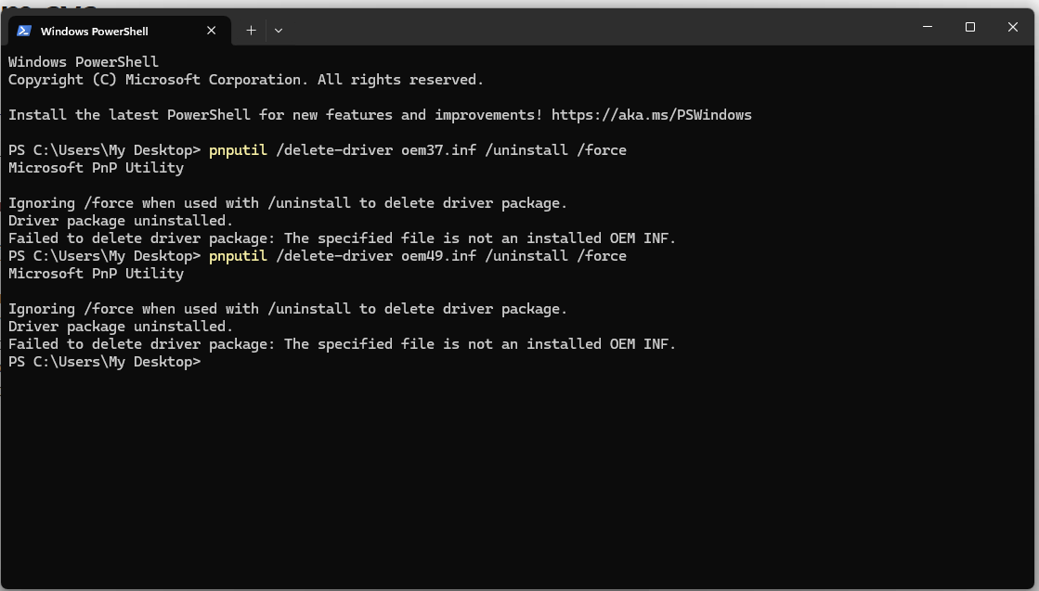
Task: Minimize the terminal window
Action: tap(927, 27)
